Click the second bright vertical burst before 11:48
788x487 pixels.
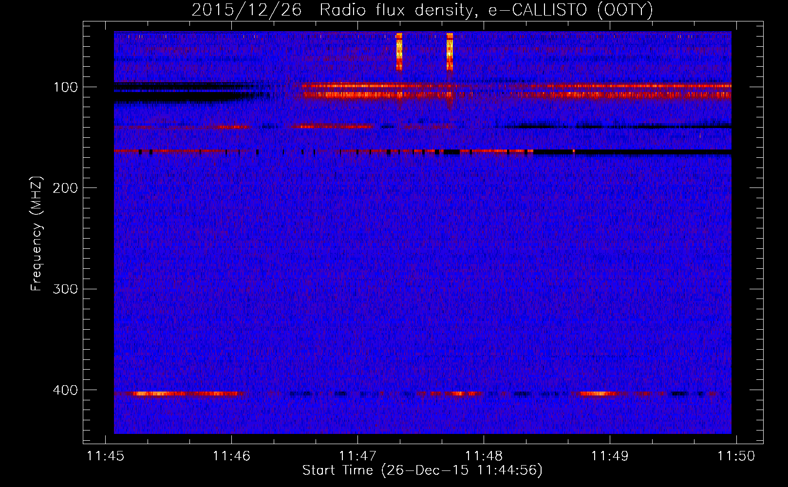tap(450, 52)
